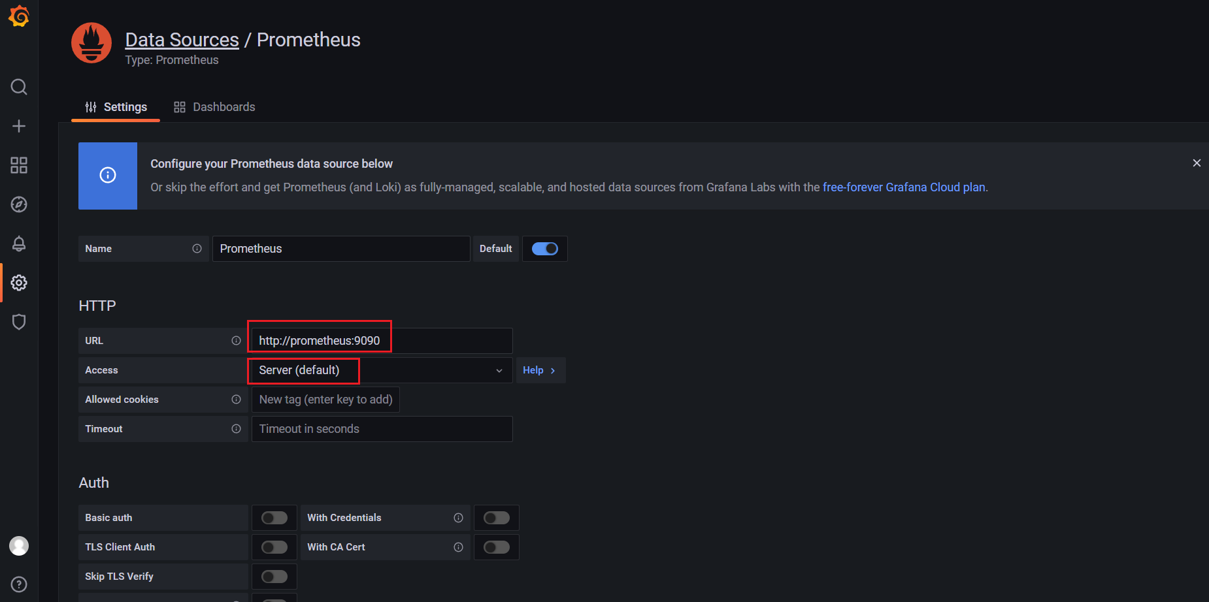Click the Auth section heading

94,483
